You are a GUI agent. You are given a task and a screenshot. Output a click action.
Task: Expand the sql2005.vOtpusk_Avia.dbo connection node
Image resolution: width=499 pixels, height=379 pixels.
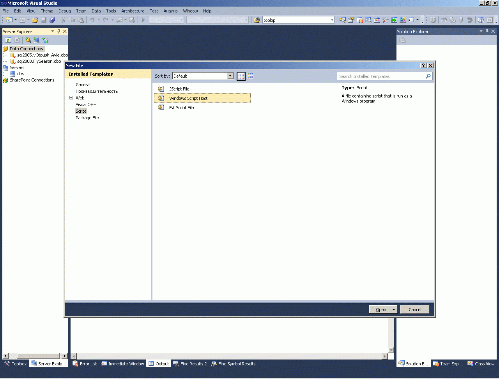(4, 55)
